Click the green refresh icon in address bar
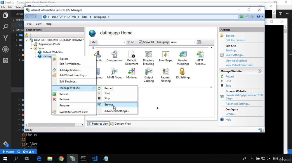292x163 pixels. pyautogui.click(x=241, y=17)
